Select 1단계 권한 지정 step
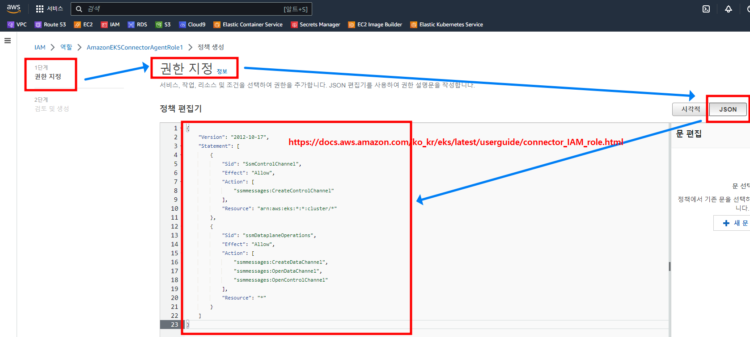The width and height of the screenshot is (750, 337). 48,72
